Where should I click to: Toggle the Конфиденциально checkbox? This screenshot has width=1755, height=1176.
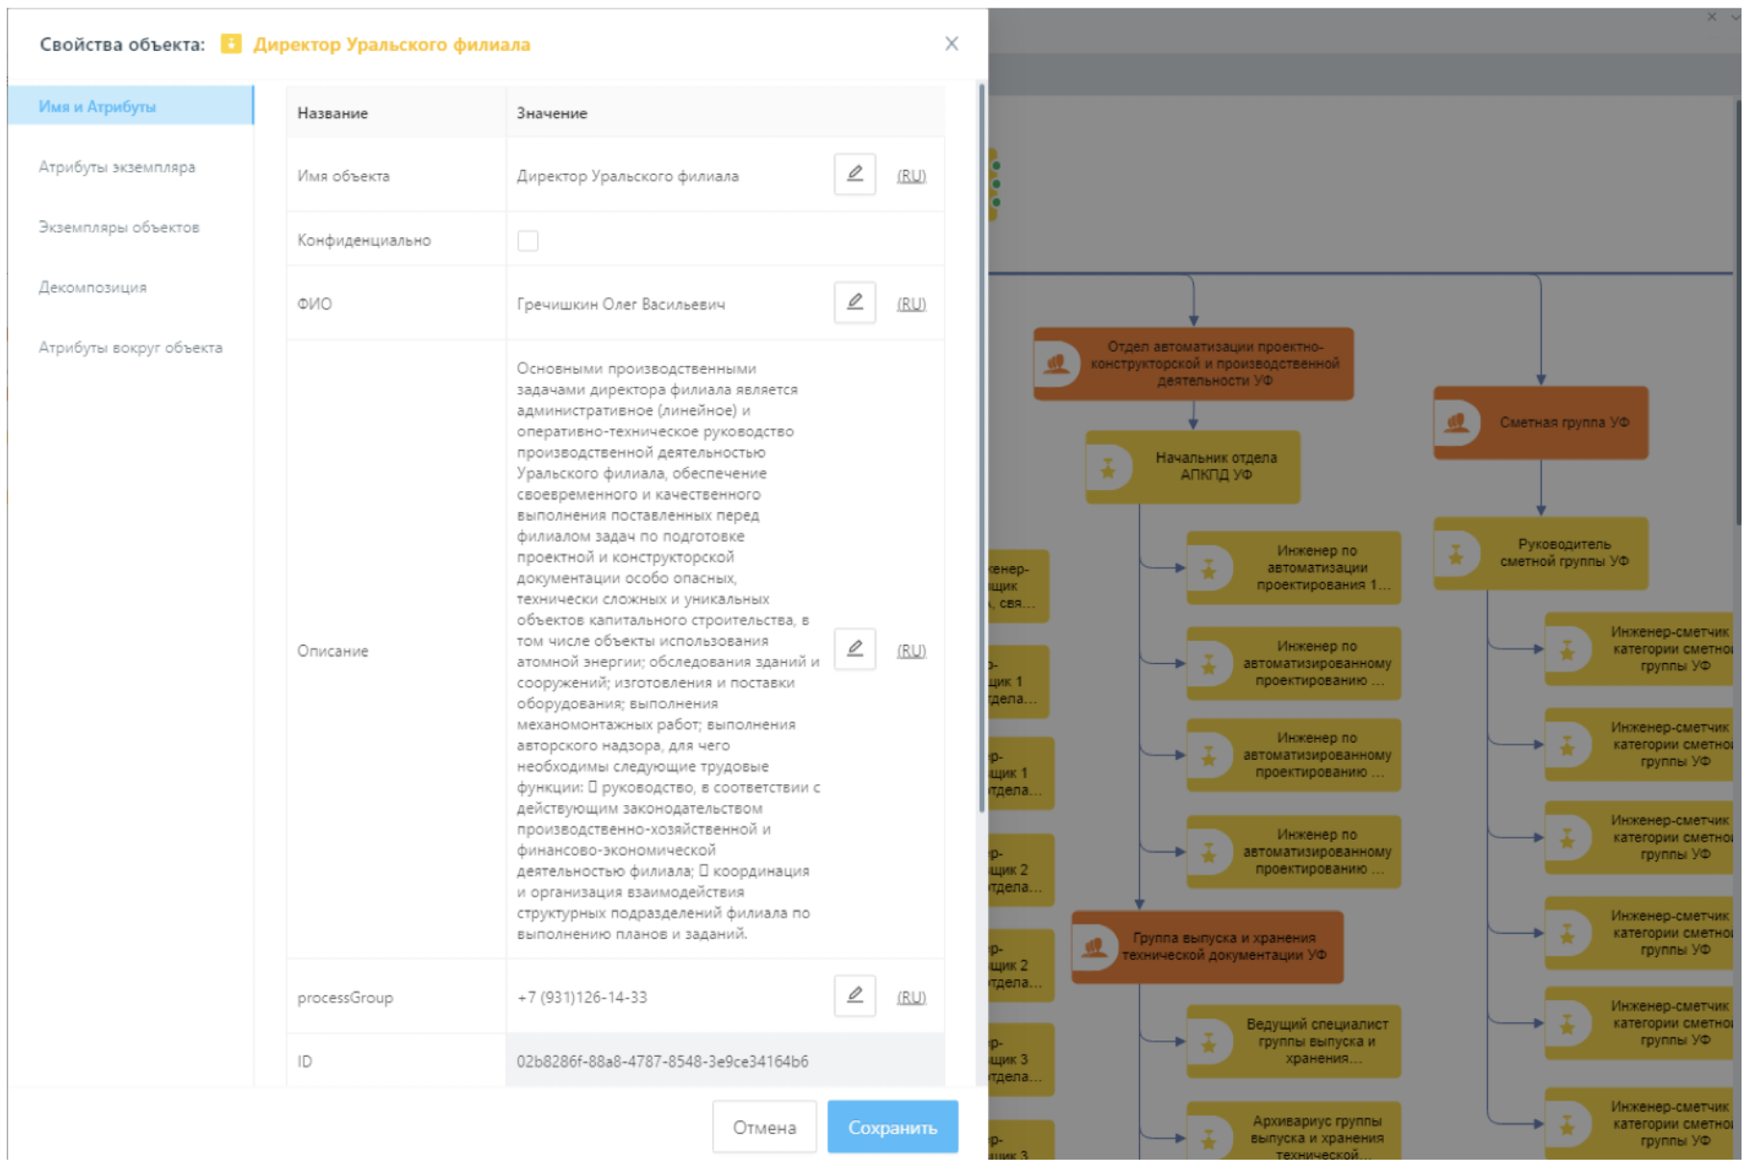pyautogui.click(x=528, y=240)
